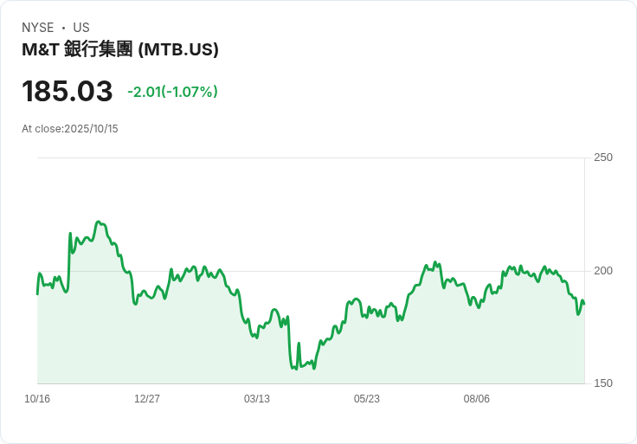This screenshot has width=637, height=444.
Task: Select the 05/23 date marker
Action: coord(367,399)
